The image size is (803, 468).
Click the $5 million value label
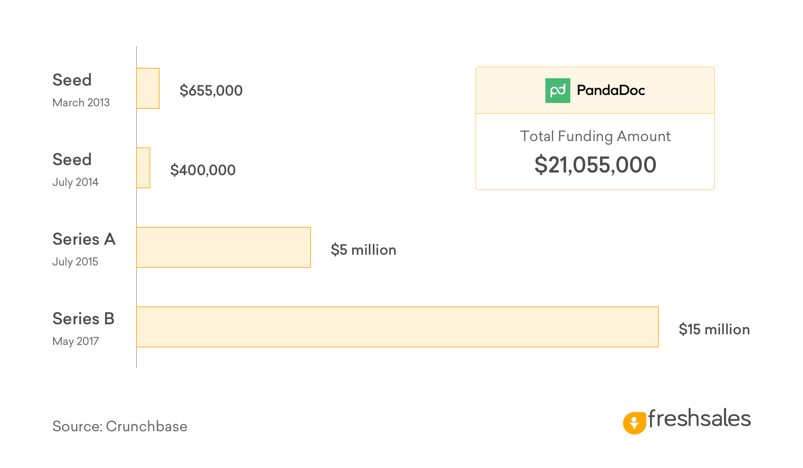pos(363,250)
